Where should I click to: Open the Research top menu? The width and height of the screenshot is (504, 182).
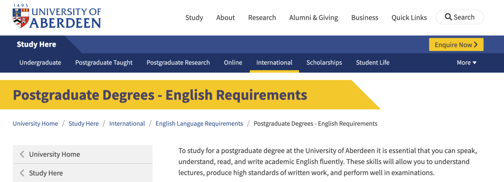[262, 17]
